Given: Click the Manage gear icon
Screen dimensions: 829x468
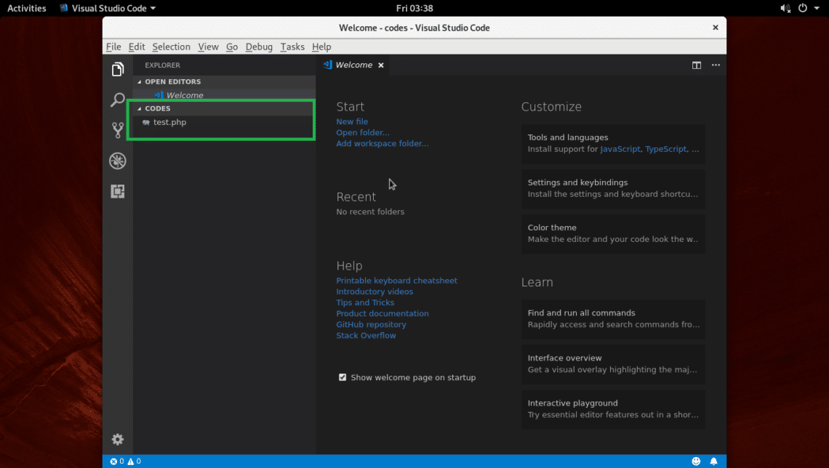Looking at the screenshot, I should tap(118, 439).
